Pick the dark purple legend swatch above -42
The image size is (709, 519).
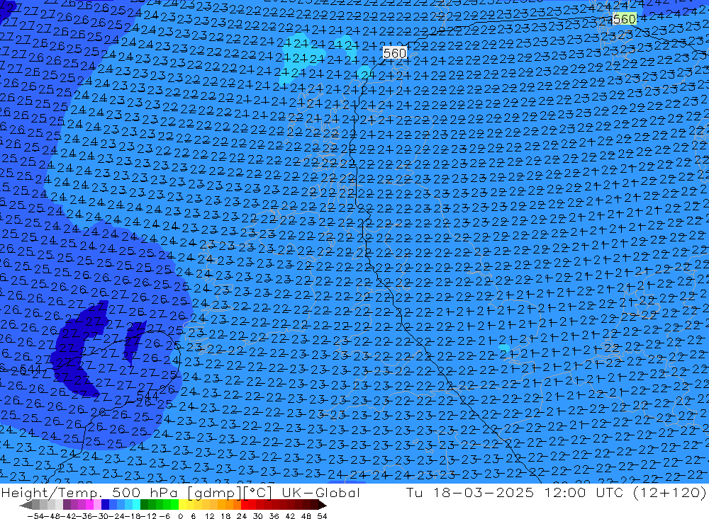(x=67, y=506)
